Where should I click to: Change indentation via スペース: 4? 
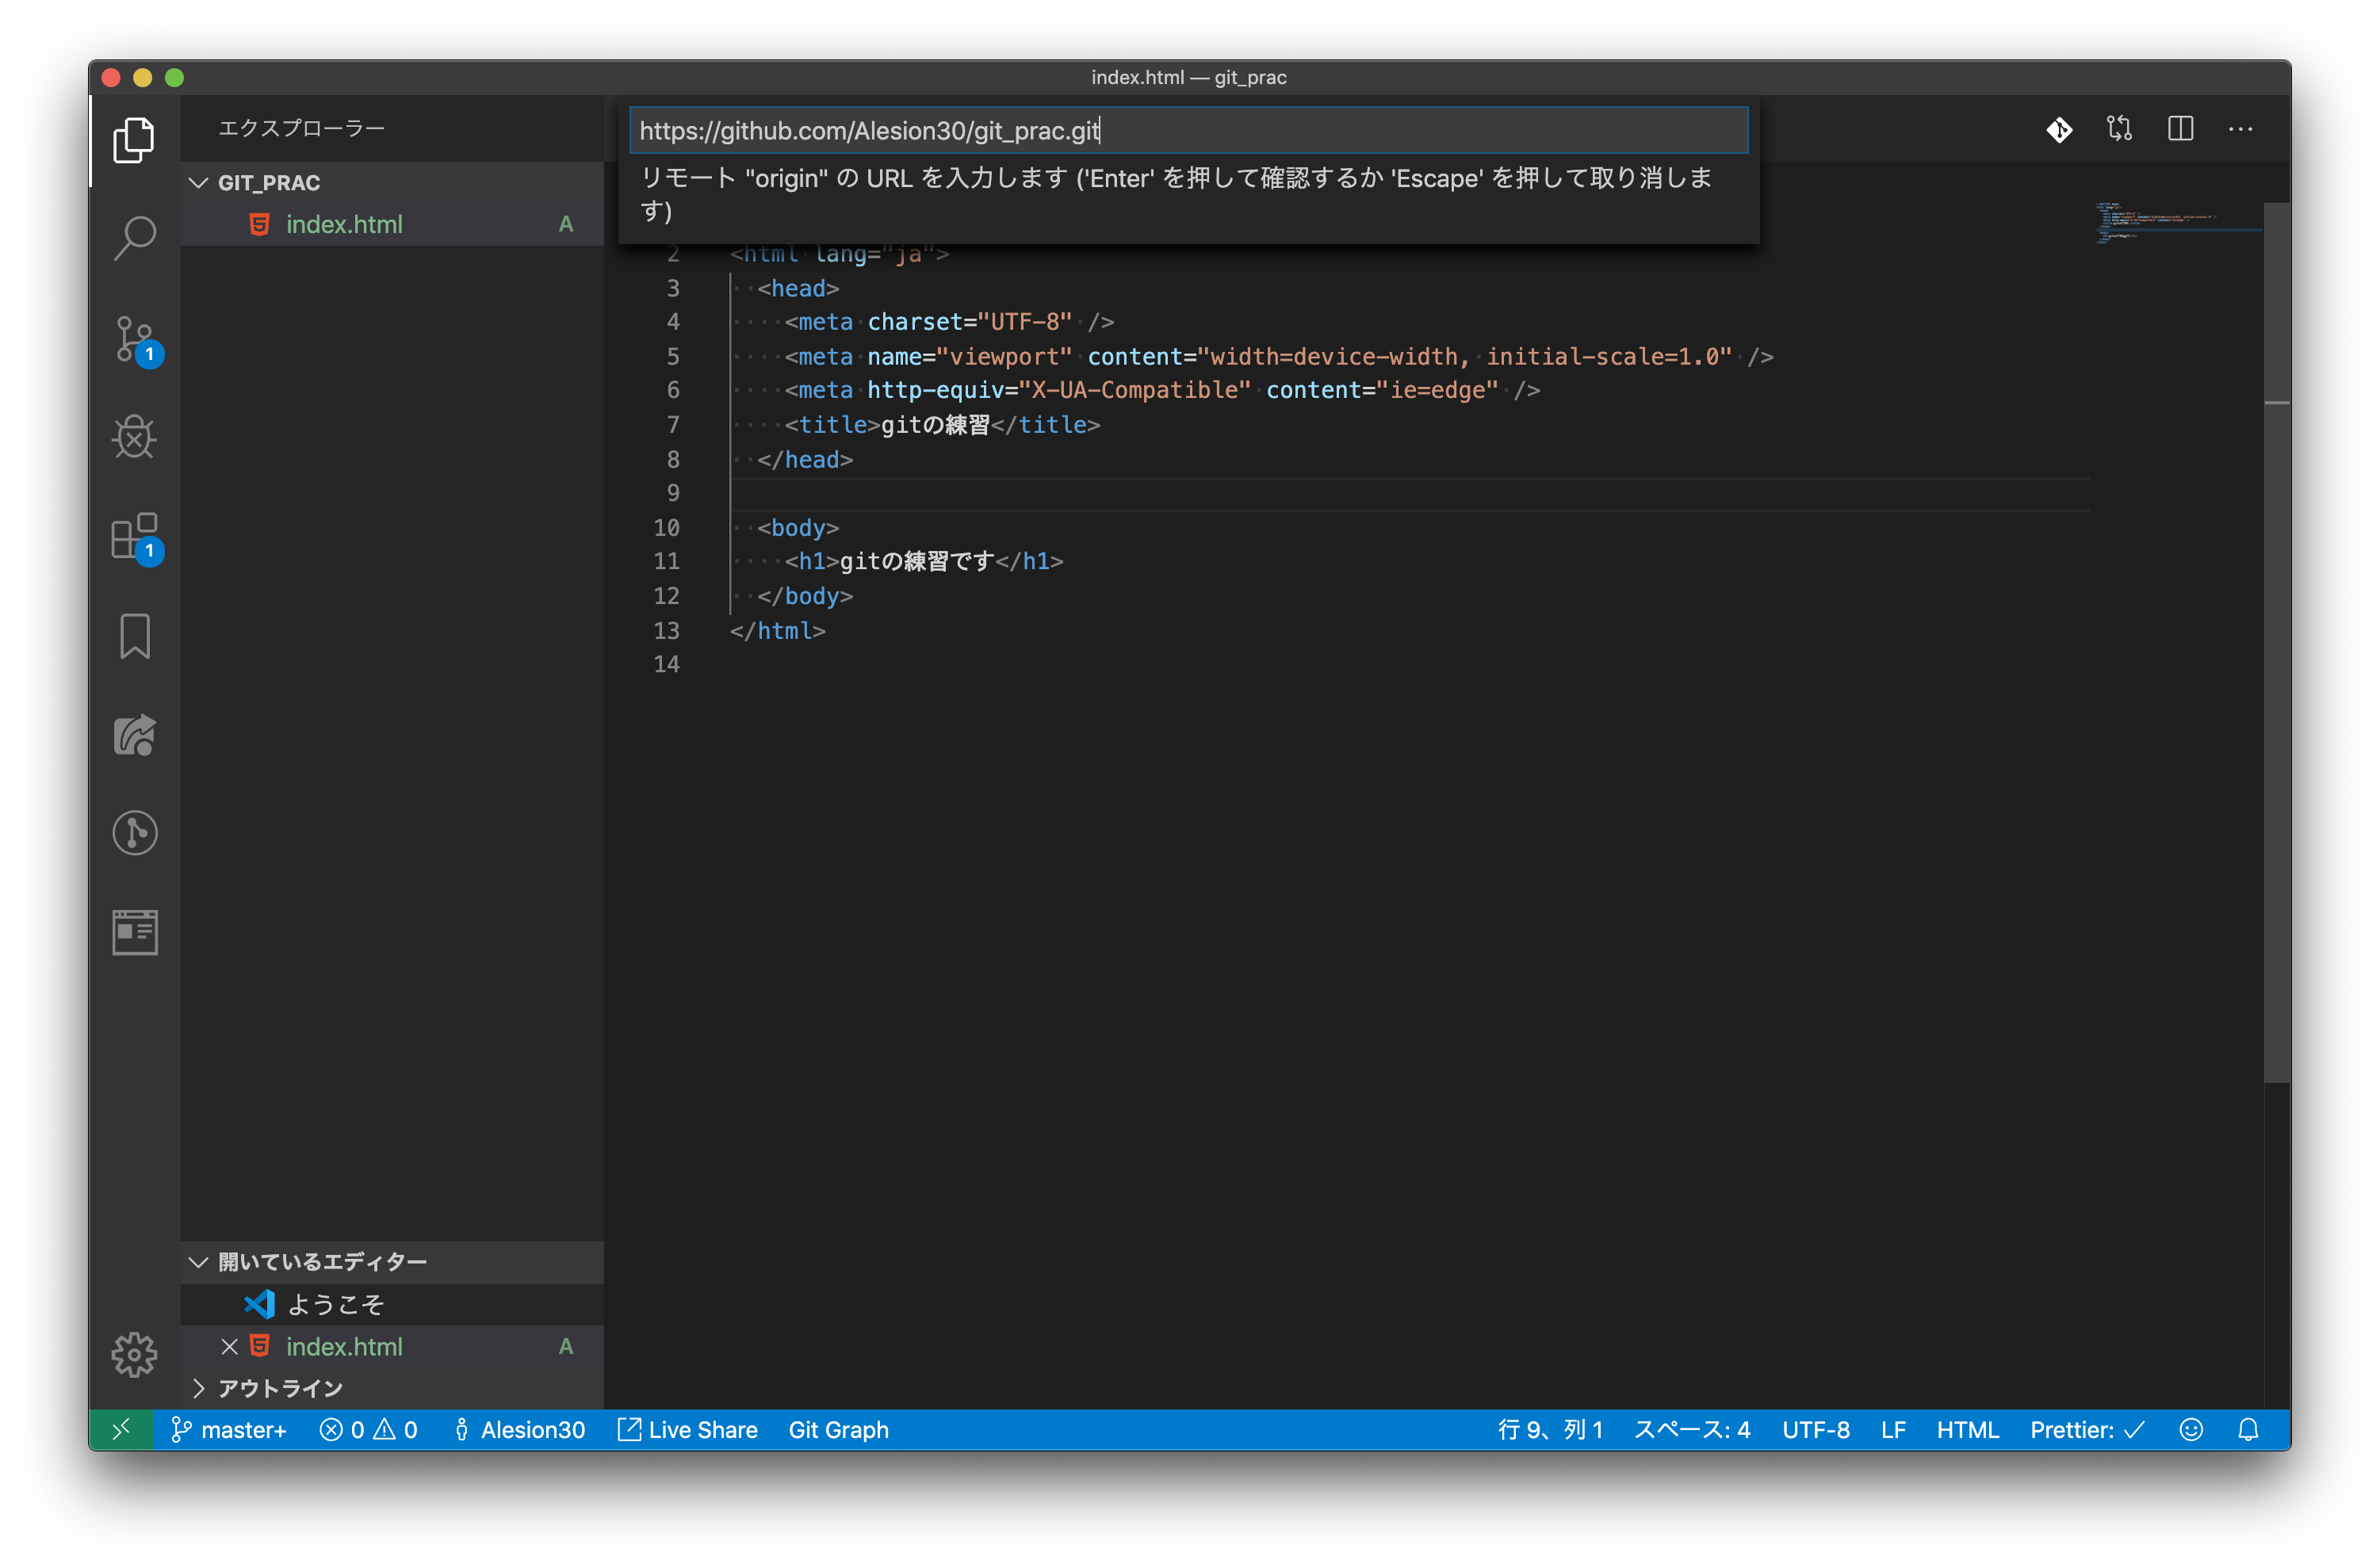(x=1692, y=1430)
